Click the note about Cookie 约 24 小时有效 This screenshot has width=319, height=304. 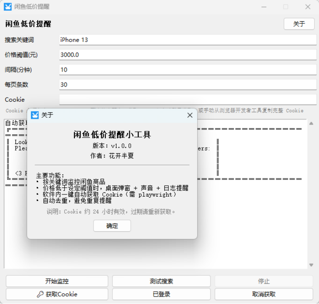tap(111, 212)
